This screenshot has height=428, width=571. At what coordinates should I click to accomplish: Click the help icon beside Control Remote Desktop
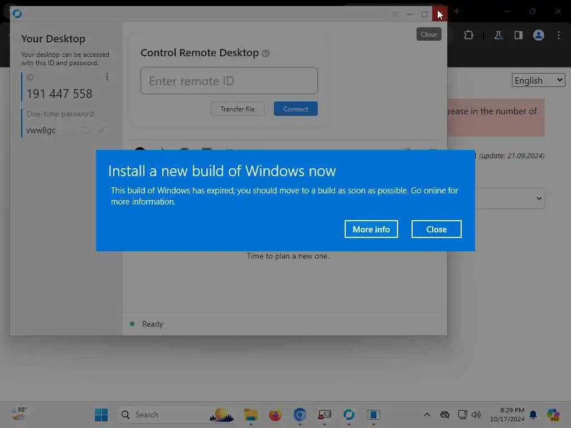(x=266, y=53)
